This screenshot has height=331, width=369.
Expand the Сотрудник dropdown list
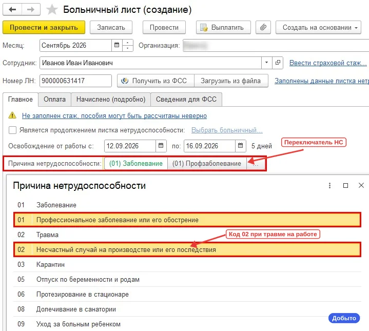pos(267,63)
